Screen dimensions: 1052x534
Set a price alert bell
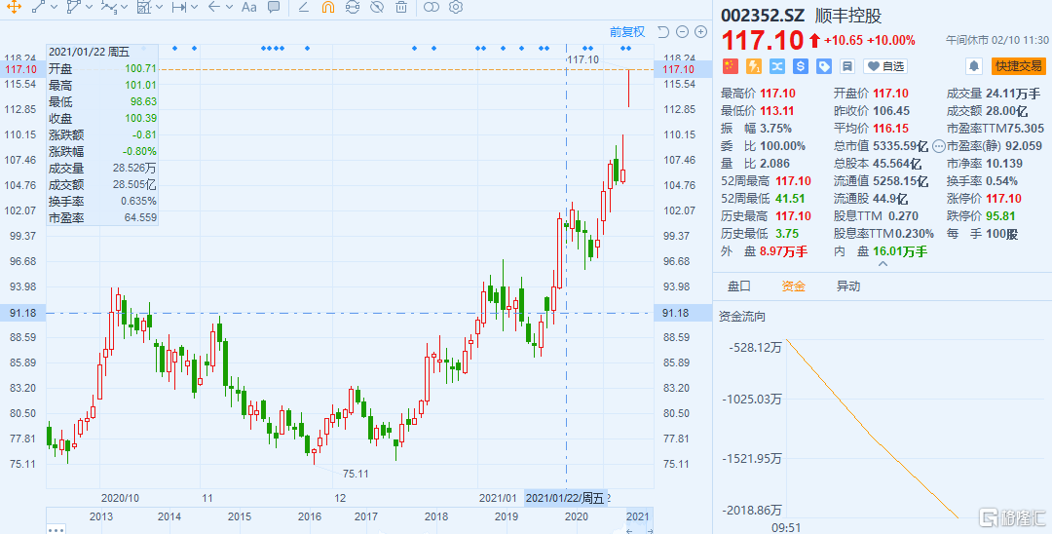973,65
